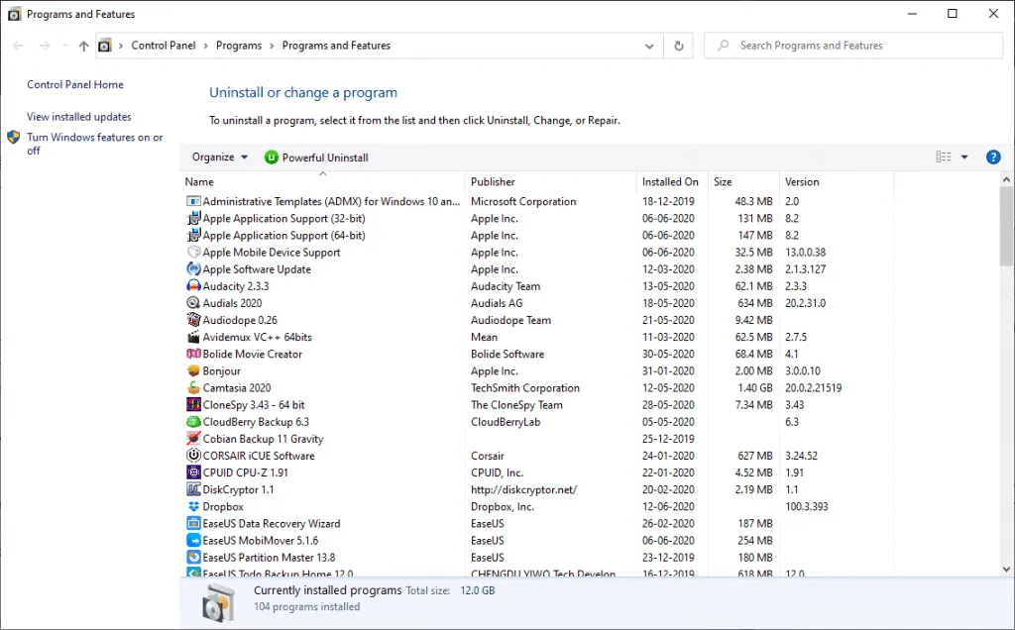This screenshot has width=1015, height=630.
Task: Click the Audiodope 0.26 program icon
Action: click(x=193, y=320)
